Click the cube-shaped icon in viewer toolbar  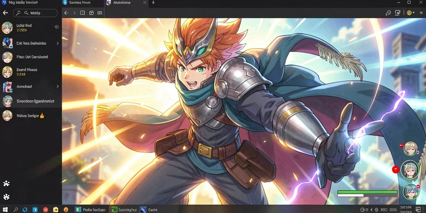91,13
